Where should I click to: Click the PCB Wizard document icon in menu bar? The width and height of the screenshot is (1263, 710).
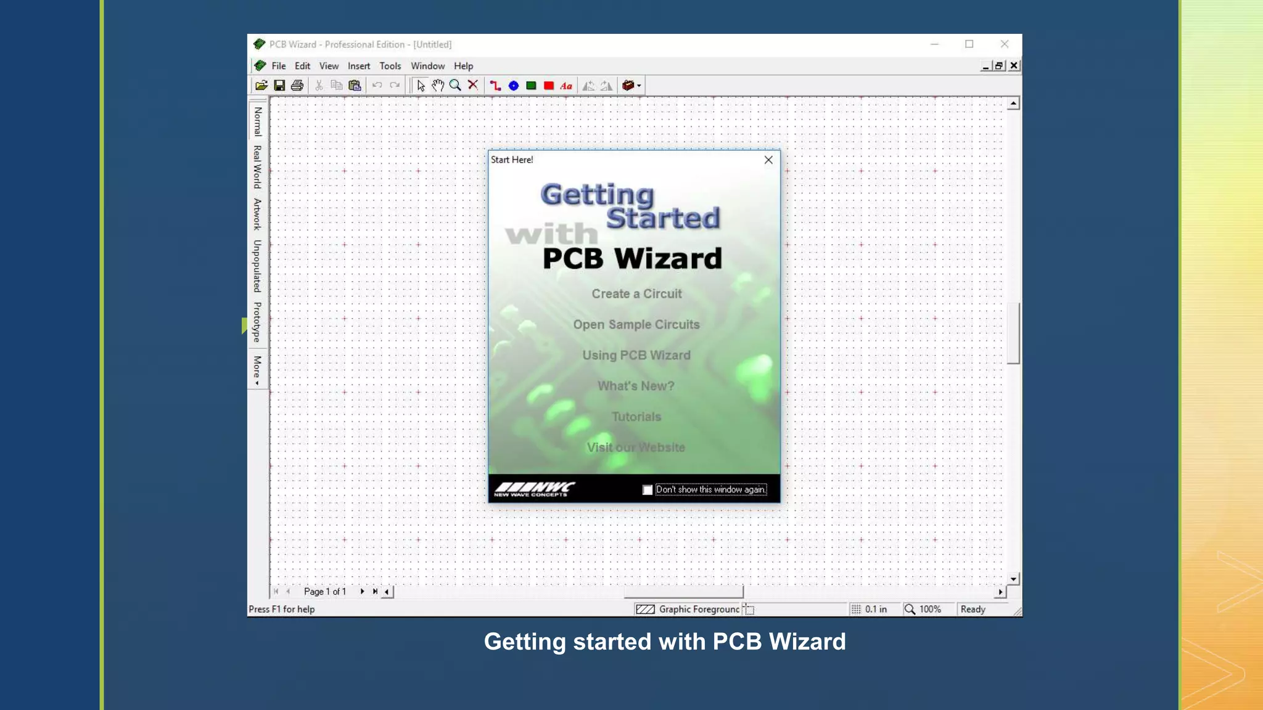coord(260,66)
